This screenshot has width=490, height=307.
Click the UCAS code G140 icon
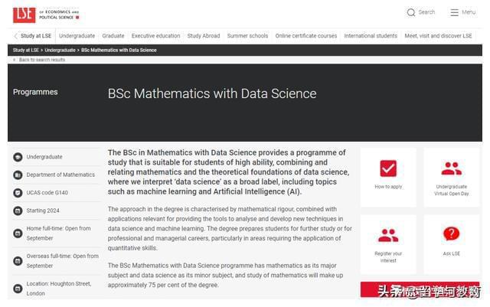coord(18,193)
